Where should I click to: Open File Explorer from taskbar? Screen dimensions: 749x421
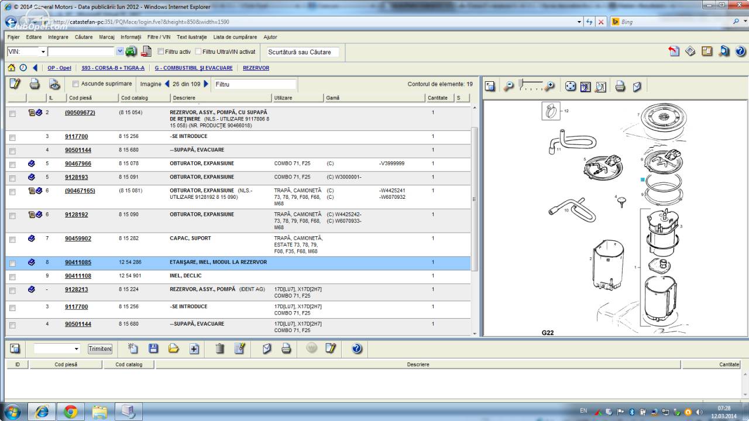tap(99, 412)
